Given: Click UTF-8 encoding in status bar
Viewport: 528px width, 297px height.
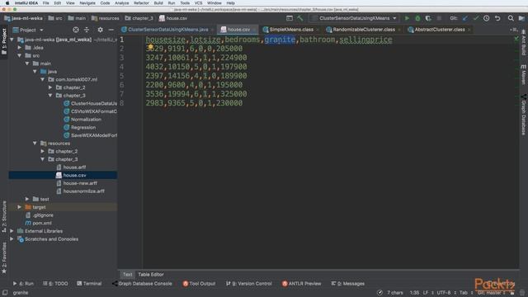Looking at the screenshot, I should click(x=444, y=293).
